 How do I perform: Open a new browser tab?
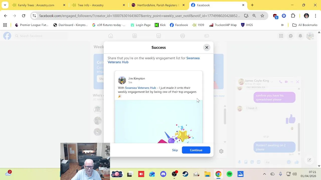click(x=252, y=5)
